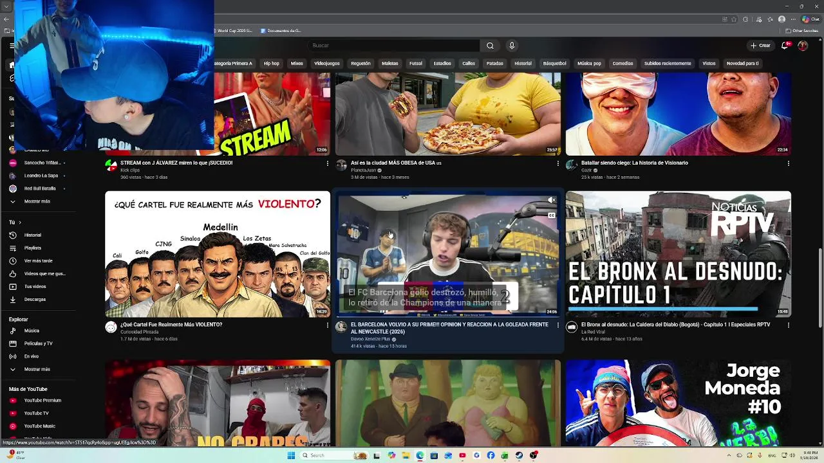Open Películas y TV under Explorar
The image size is (824, 463).
(x=39, y=344)
